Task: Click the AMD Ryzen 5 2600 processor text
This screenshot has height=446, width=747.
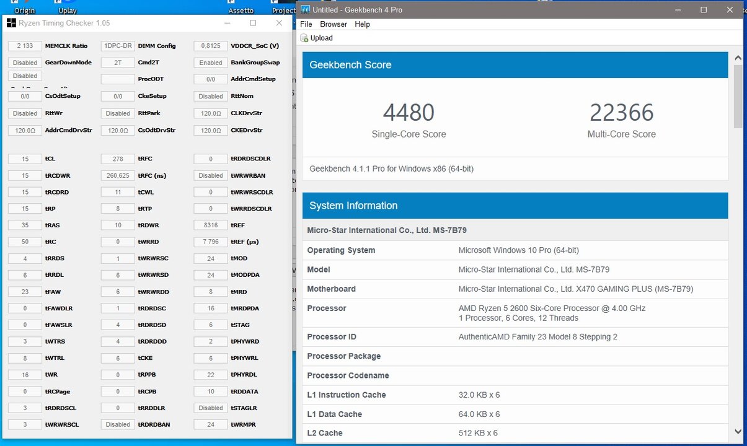Action: [x=552, y=308]
